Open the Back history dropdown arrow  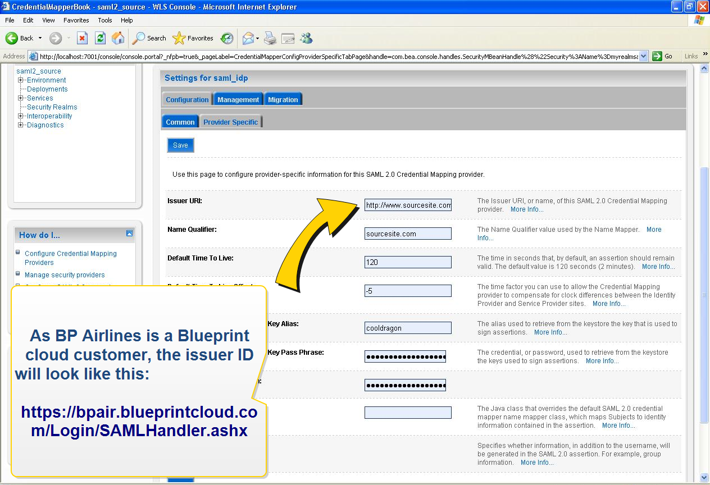pyautogui.click(x=40, y=38)
